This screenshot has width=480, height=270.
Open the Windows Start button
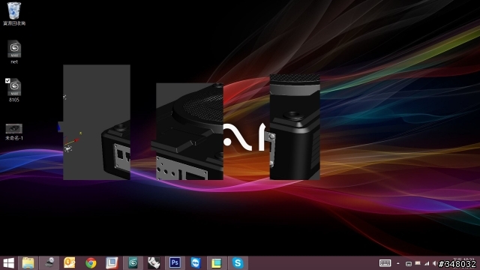8,263
